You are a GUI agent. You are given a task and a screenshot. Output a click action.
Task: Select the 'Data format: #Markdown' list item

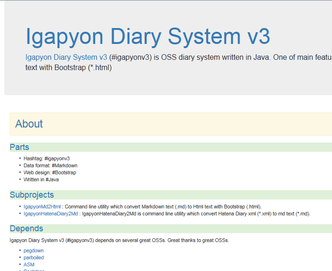pyautogui.click(x=50, y=165)
